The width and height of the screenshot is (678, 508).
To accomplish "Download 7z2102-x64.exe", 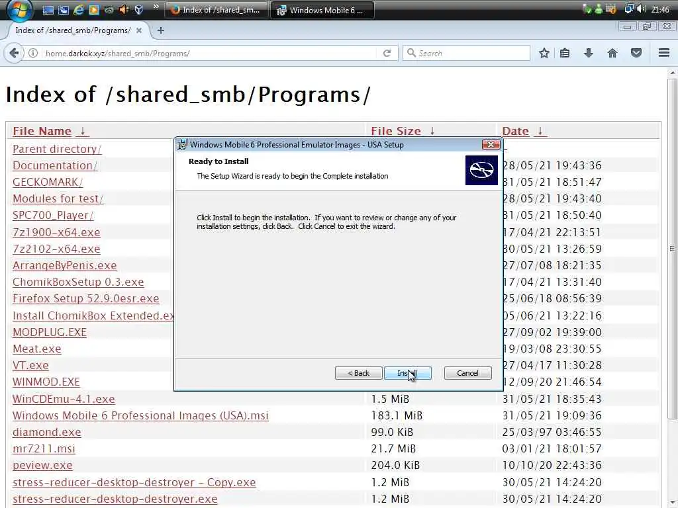I will coord(56,249).
